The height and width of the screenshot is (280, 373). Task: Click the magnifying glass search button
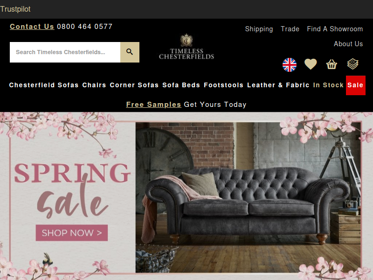pos(130,52)
